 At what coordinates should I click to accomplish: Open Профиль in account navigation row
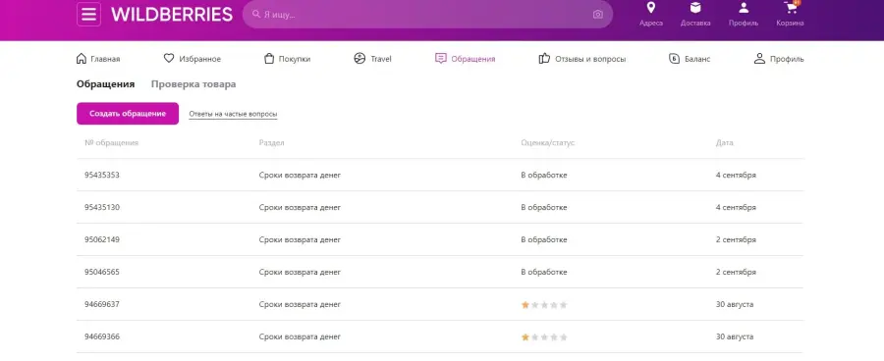click(x=779, y=59)
